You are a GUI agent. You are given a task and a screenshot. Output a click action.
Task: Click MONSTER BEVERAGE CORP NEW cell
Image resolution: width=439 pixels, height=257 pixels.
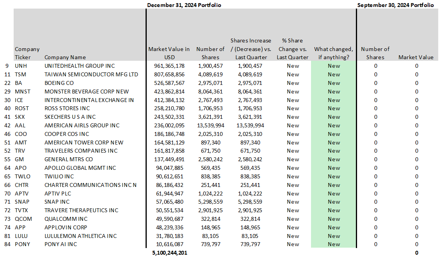[x=87, y=92]
